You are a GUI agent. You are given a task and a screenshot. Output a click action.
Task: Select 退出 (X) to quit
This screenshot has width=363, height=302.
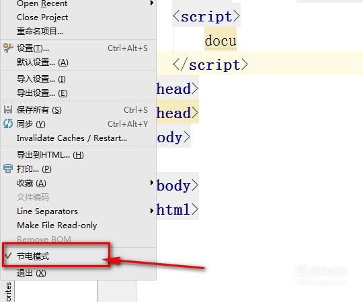point(31,273)
